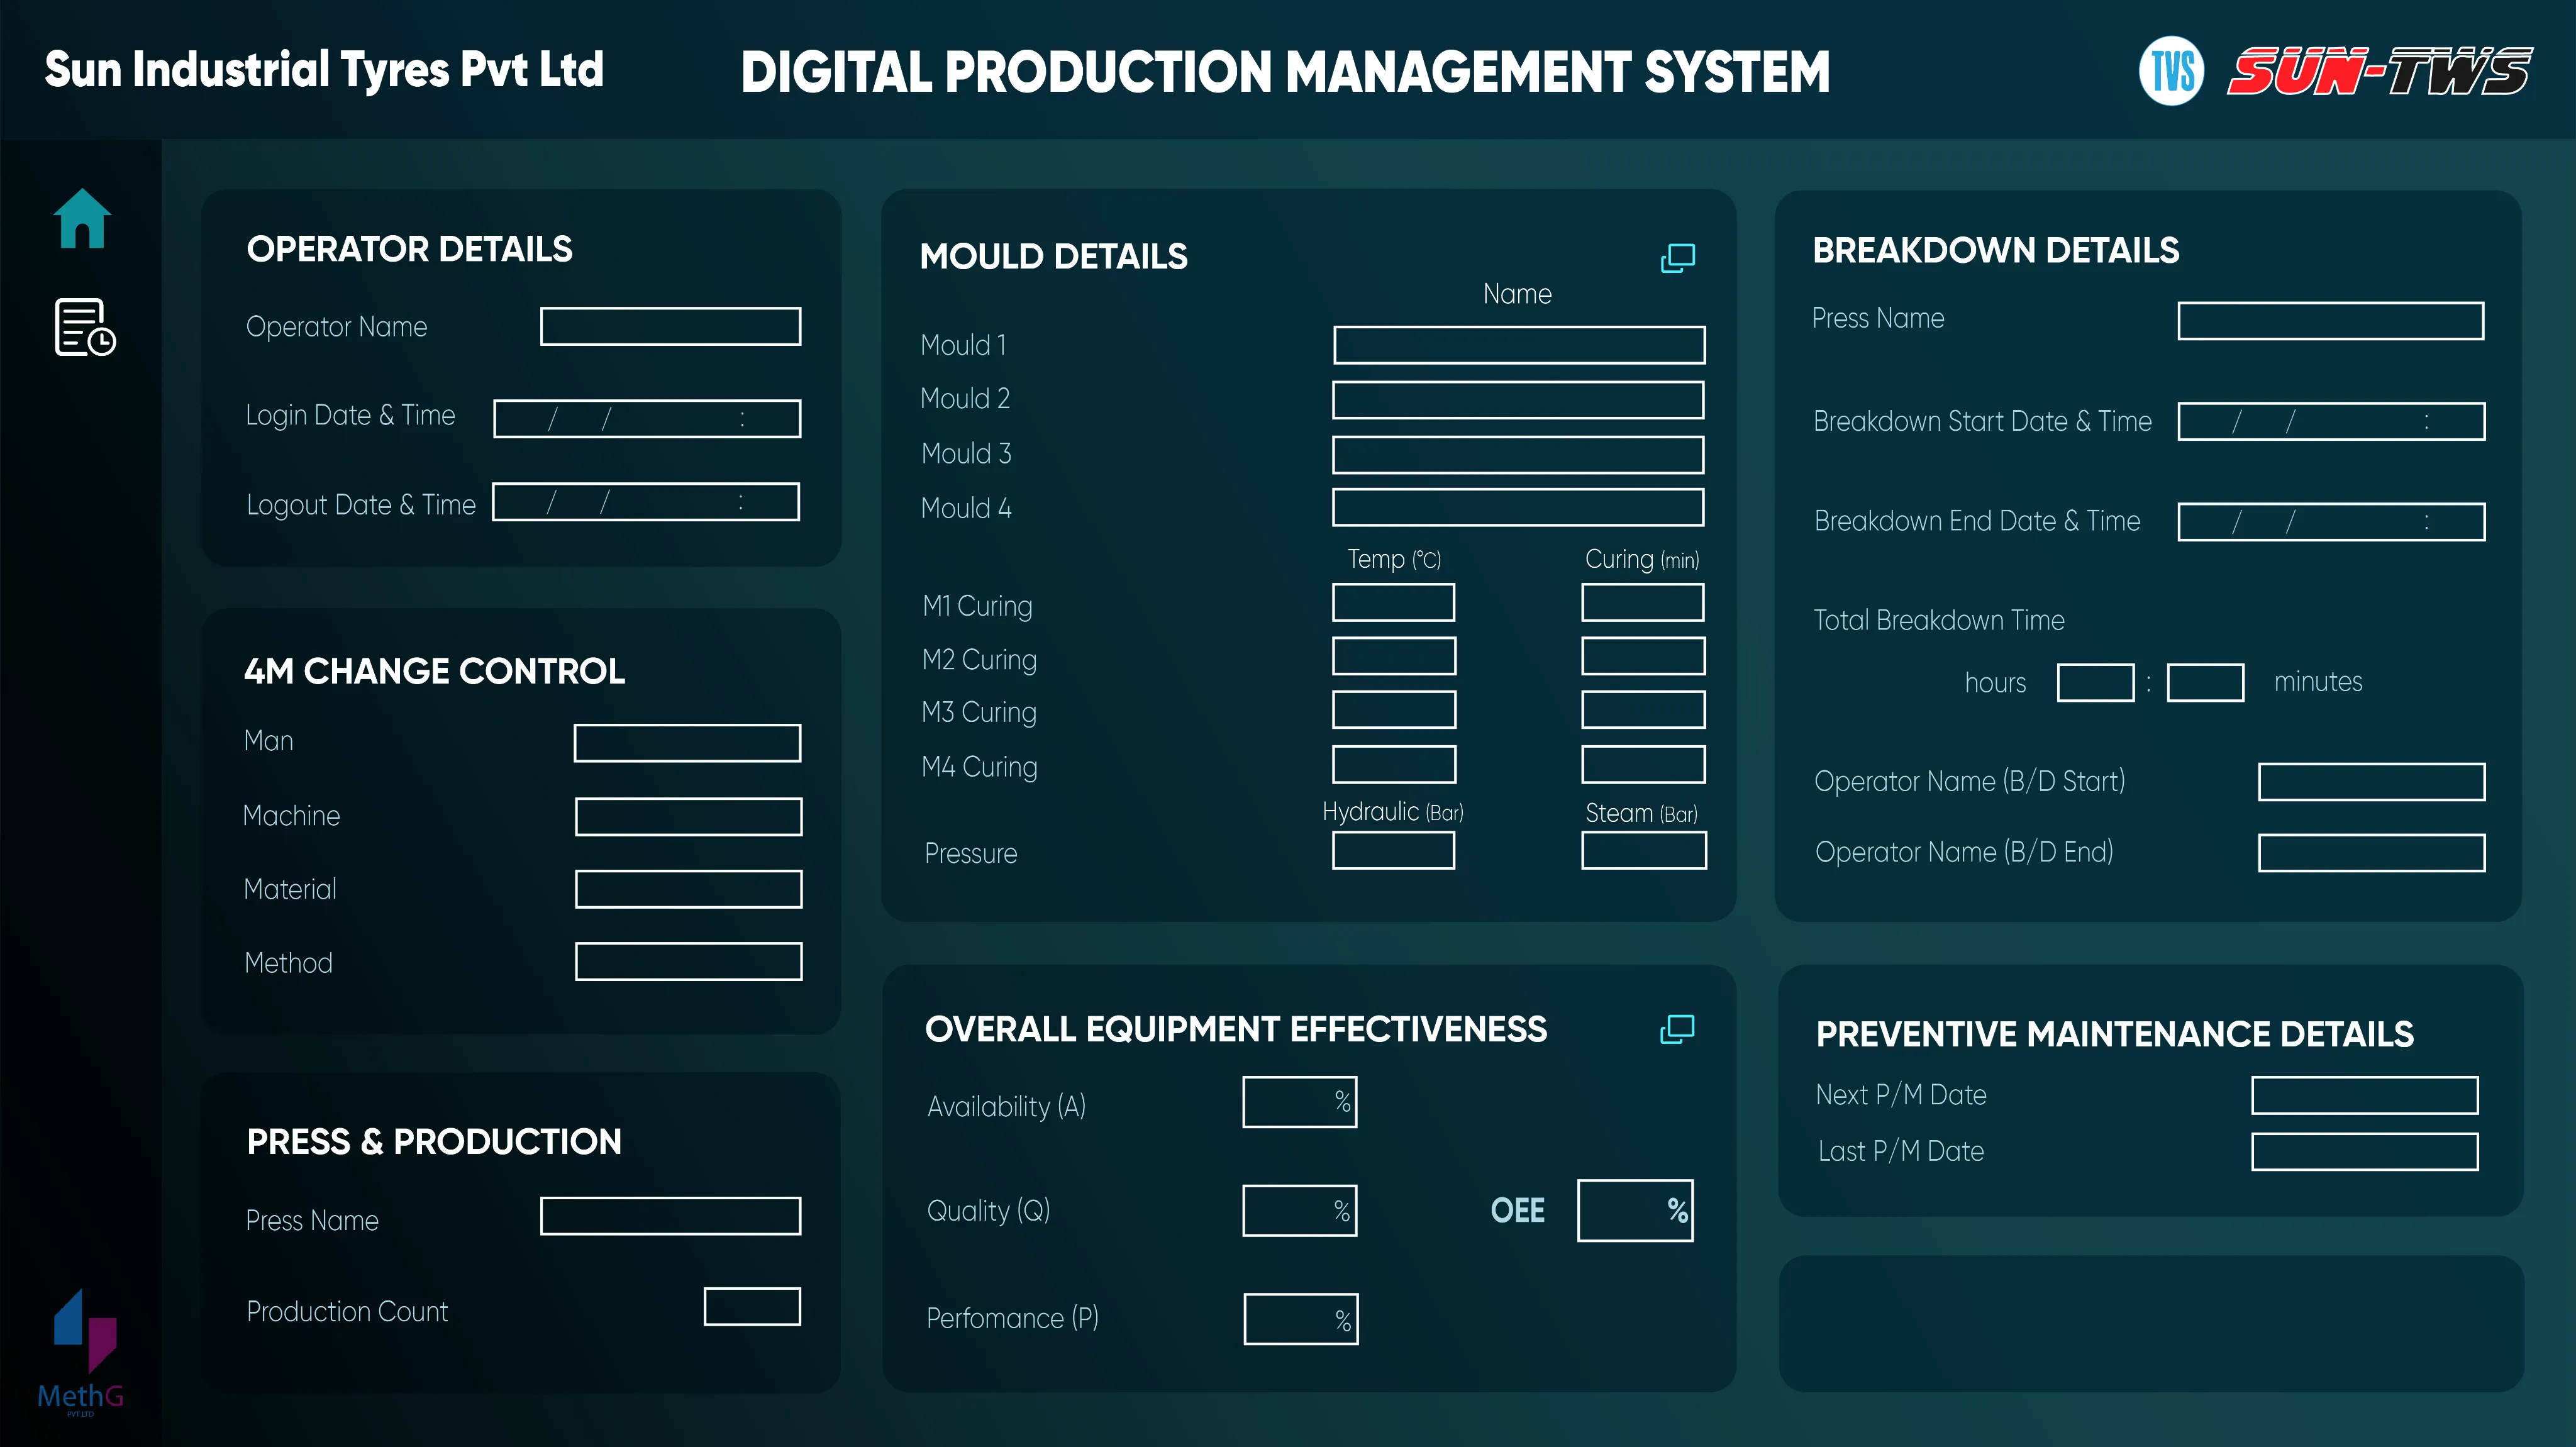The width and height of the screenshot is (2576, 1447).
Task: Click the MethG logo at the bottom left
Action: [82, 1350]
